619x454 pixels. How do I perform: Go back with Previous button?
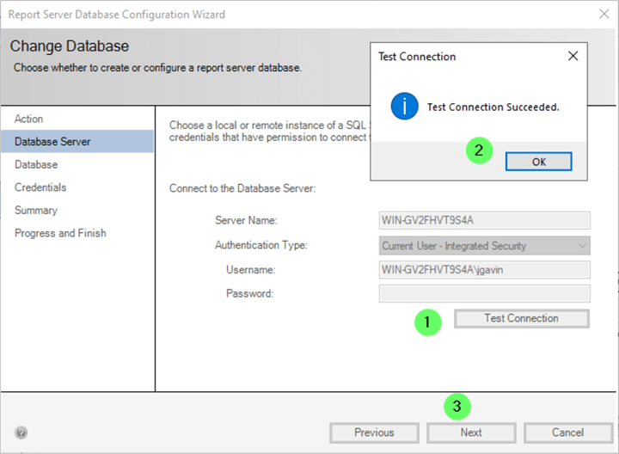(374, 433)
